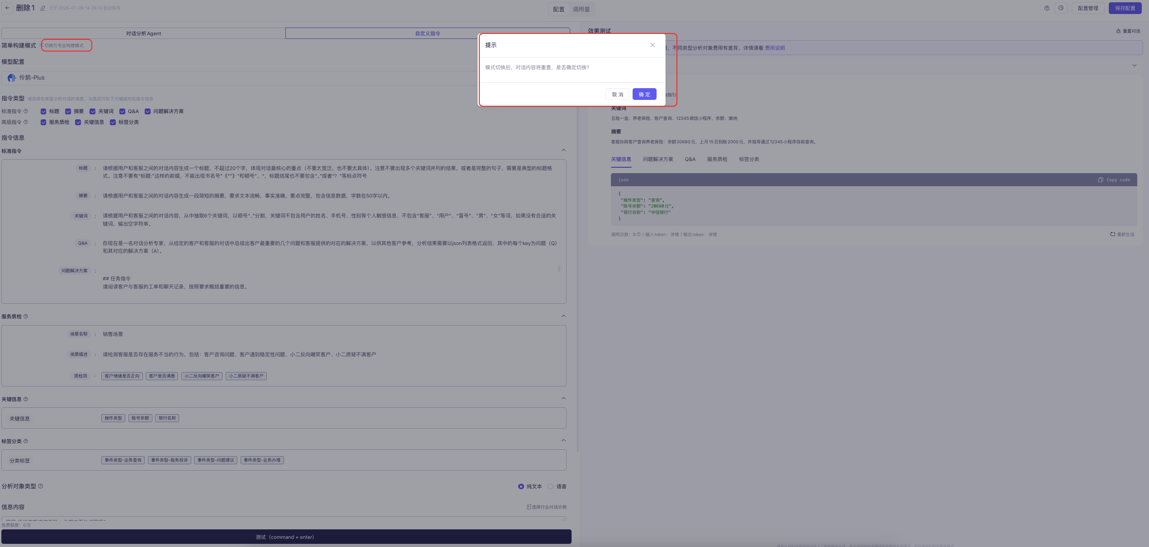Click the 标准指令 box scrollbar thumb

tap(559, 269)
